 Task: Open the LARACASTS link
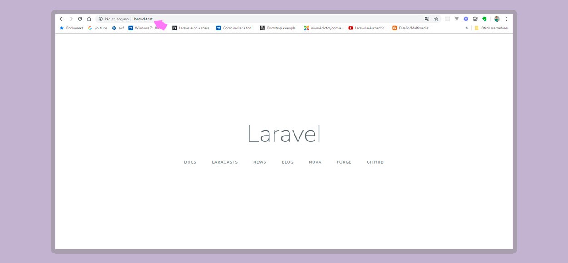pyautogui.click(x=225, y=162)
